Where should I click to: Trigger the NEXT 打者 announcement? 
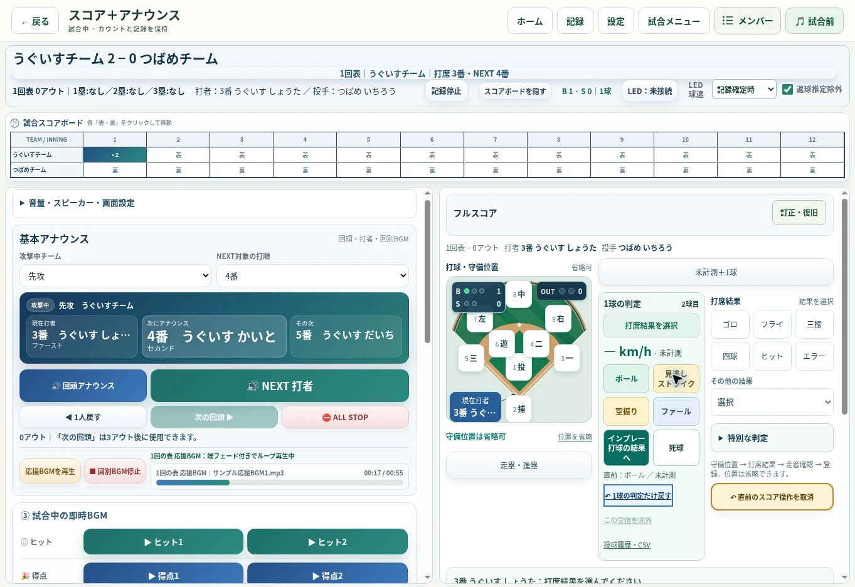280,386
